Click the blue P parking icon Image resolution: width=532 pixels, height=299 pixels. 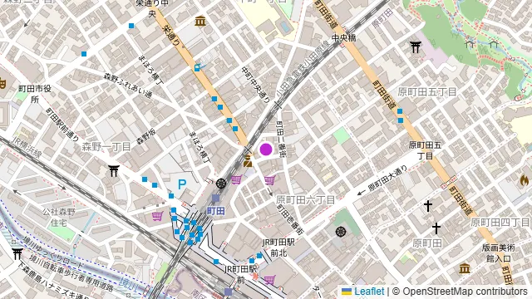click(x=182, y=184)
